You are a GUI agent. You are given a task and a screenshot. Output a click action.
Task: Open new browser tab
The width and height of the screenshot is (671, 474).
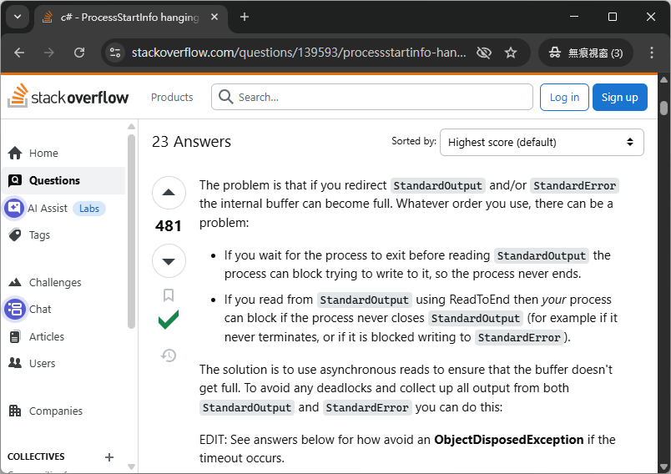(x=245, y=17)
